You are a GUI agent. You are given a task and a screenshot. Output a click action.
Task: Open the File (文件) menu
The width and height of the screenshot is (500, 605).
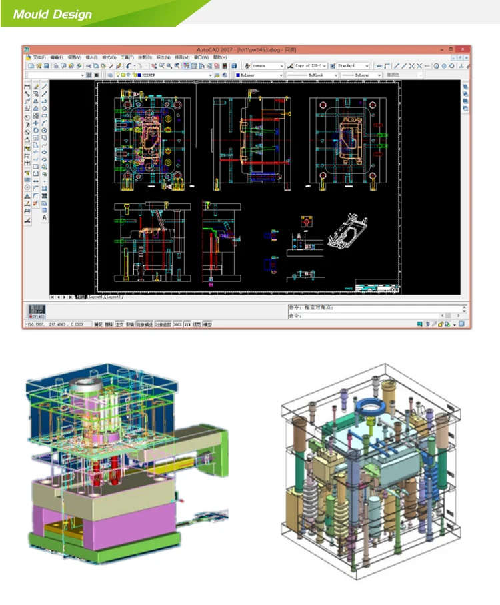click(x=39, y=57)
